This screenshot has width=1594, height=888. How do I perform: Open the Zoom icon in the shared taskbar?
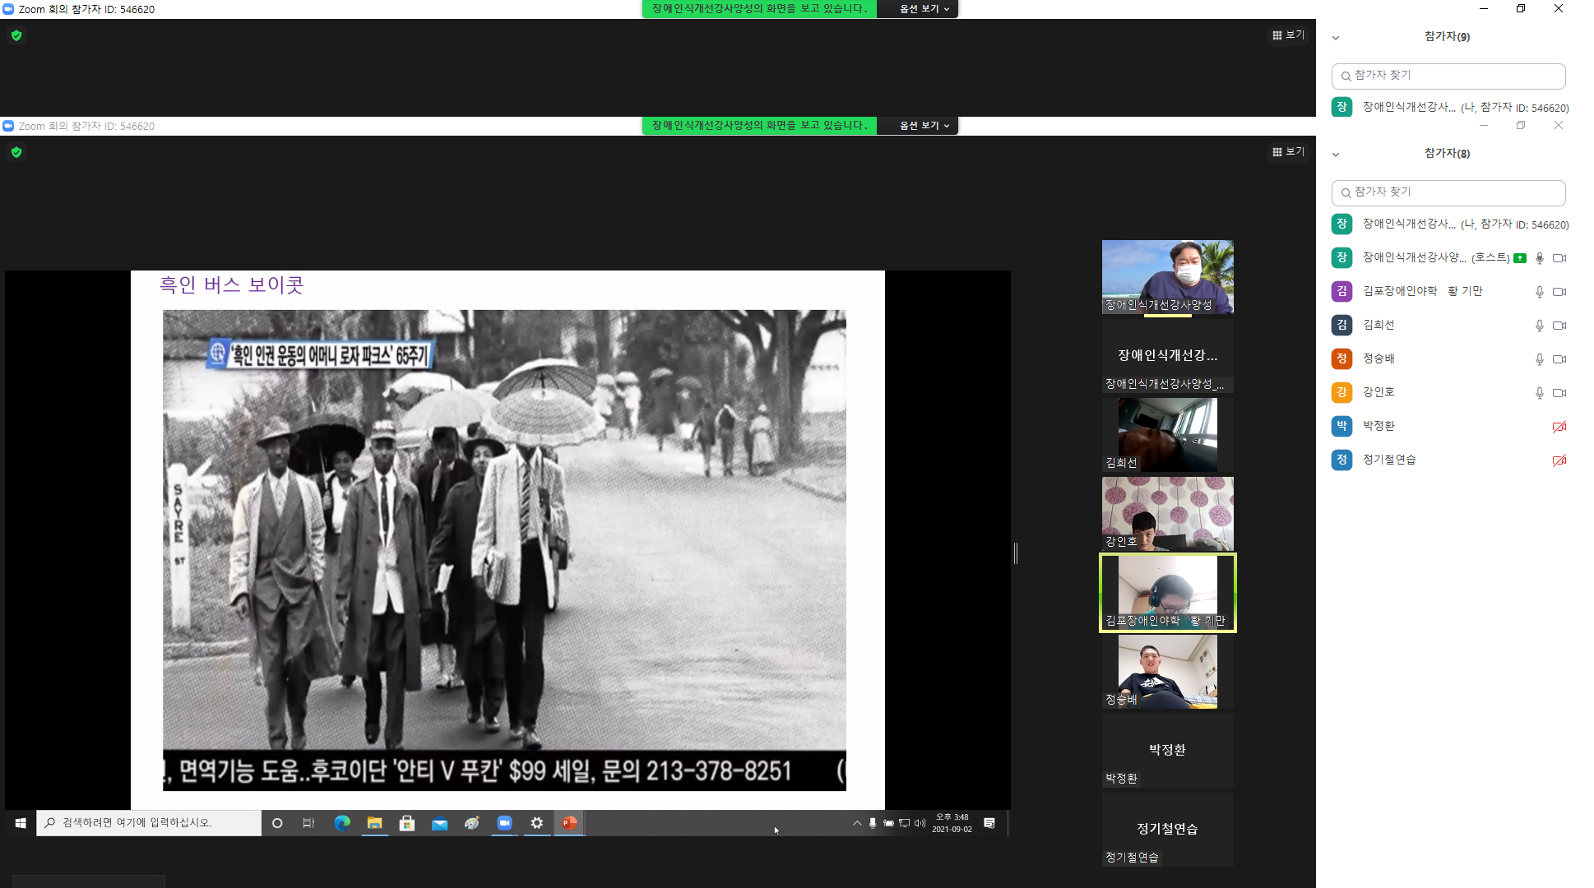pyautogui.click(x=504, y=823)
